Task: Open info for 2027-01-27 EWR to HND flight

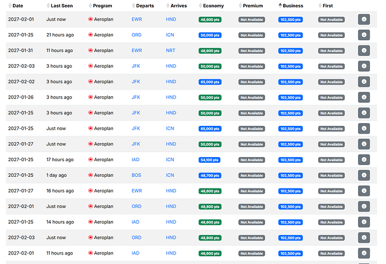Action: click(364, 191)
